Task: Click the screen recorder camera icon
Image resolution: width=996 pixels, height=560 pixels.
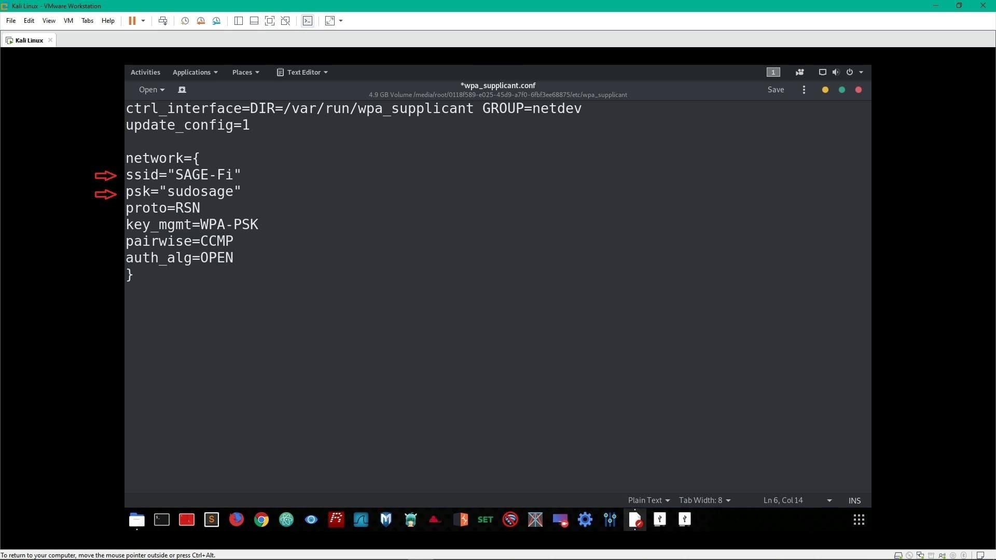Action: coord(799,72)
